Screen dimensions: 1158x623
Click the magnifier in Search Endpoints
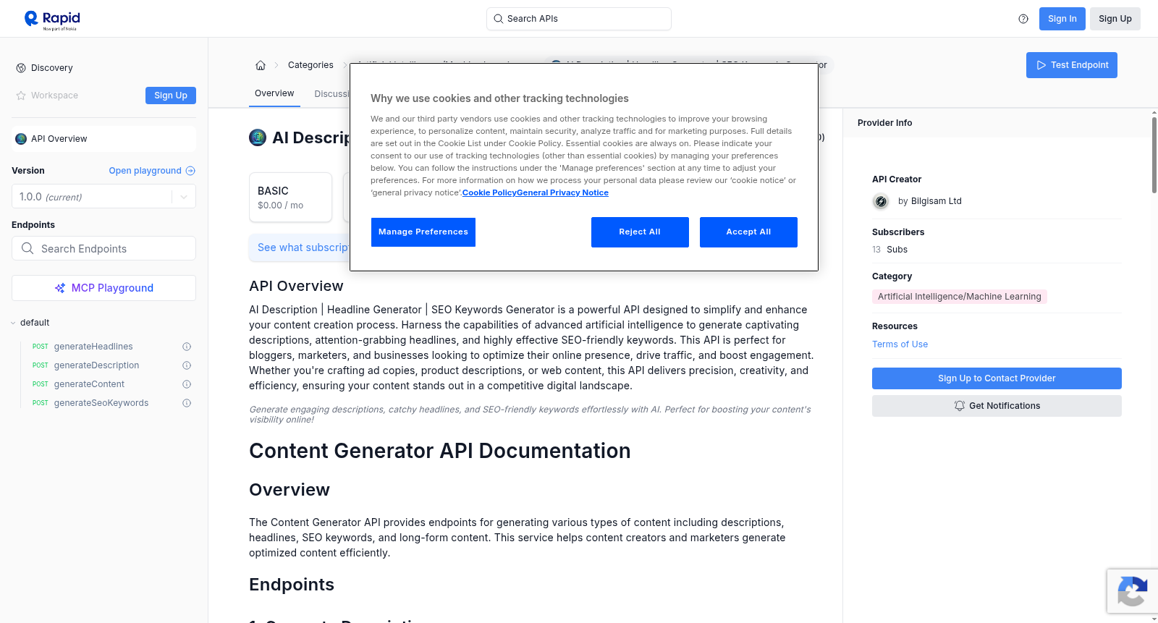28,248
